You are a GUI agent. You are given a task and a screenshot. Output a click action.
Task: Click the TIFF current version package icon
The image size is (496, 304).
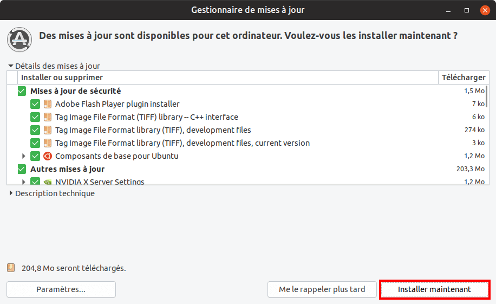[x=48, y=143]
